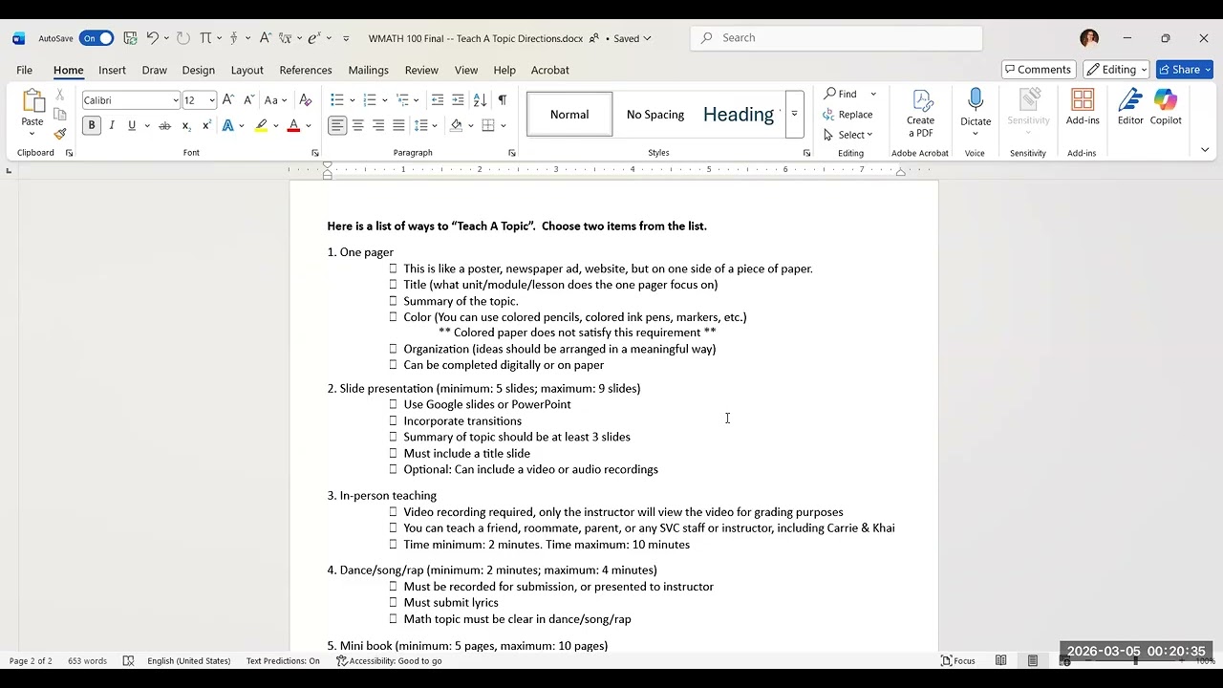Click the Comments button
The image size is (1223, 688).
point(1039,70)
